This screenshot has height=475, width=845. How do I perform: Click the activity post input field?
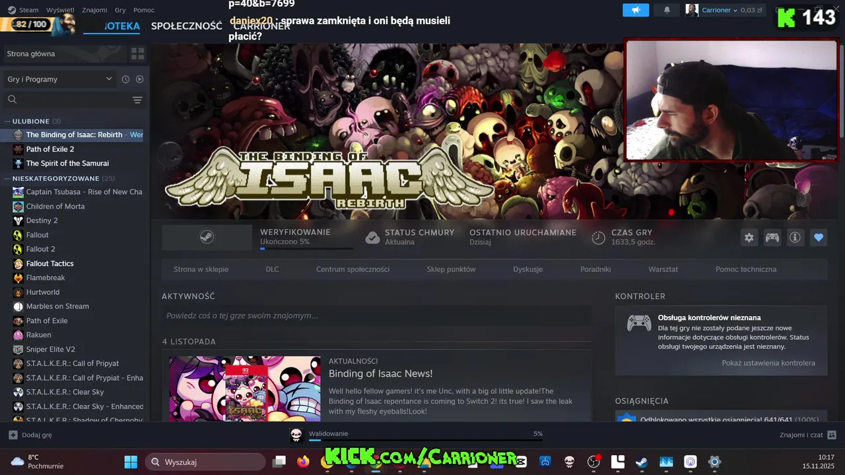pyautogui.click(x=376, y=315)
